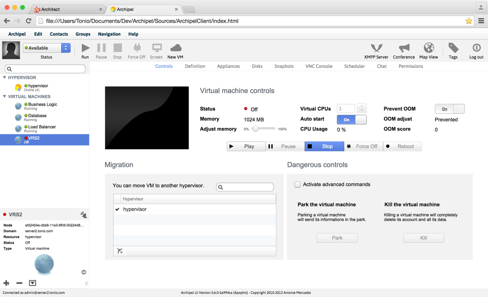This screenshot has width=488, height=297.
Task: Click the Virtual CPUs stepper arrows
Action: (x=362, y=108)
